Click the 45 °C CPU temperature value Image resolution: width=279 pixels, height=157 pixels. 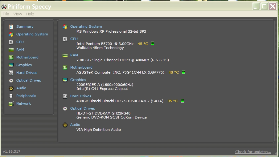[143, 44]
